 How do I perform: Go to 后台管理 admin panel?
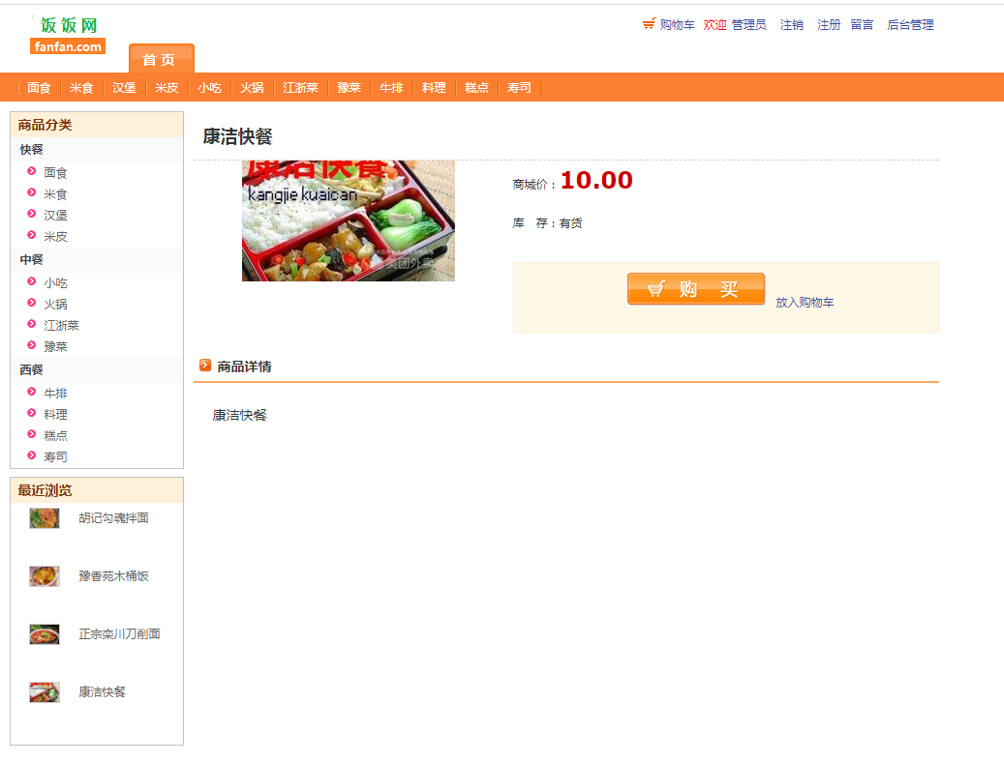coord(910,25)
